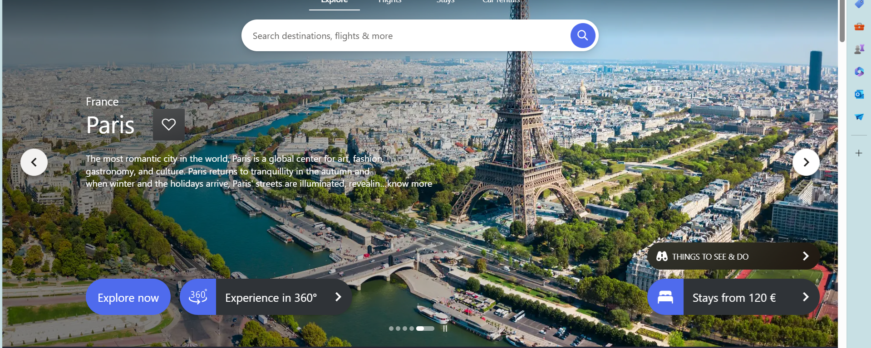Advance to the next destination slide
Screen dimensions: 871x348
click(806, 162)
